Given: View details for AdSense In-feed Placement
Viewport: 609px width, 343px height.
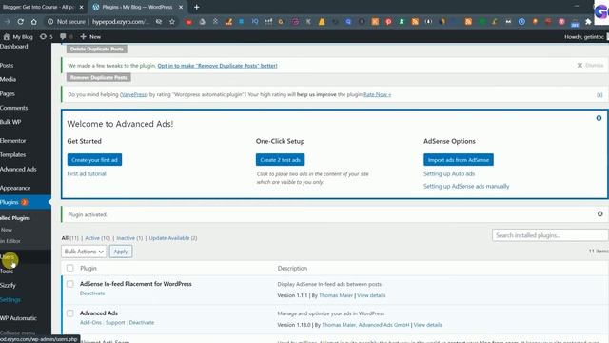Looking at the screenshot, I should coord(371,295).
